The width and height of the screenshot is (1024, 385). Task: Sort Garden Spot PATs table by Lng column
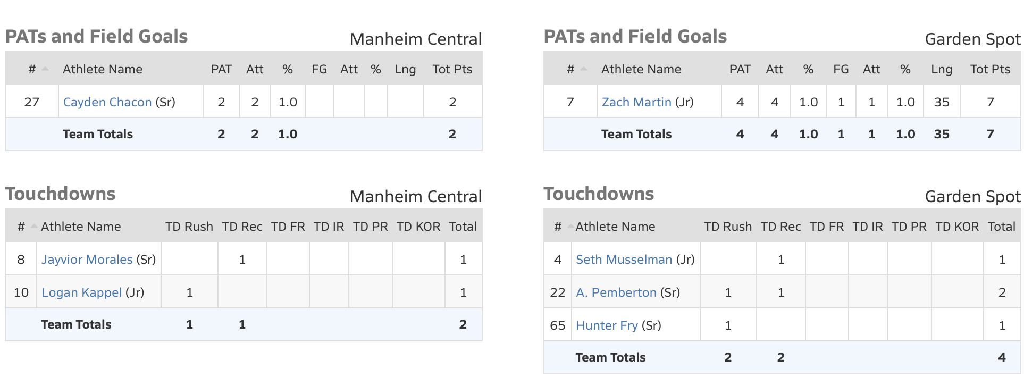pyautogui.click(x=941, y=69)
